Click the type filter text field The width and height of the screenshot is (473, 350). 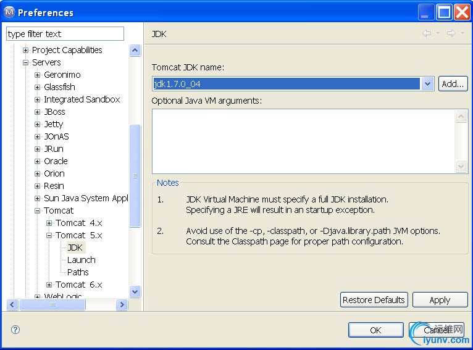(x=65, y=33)
